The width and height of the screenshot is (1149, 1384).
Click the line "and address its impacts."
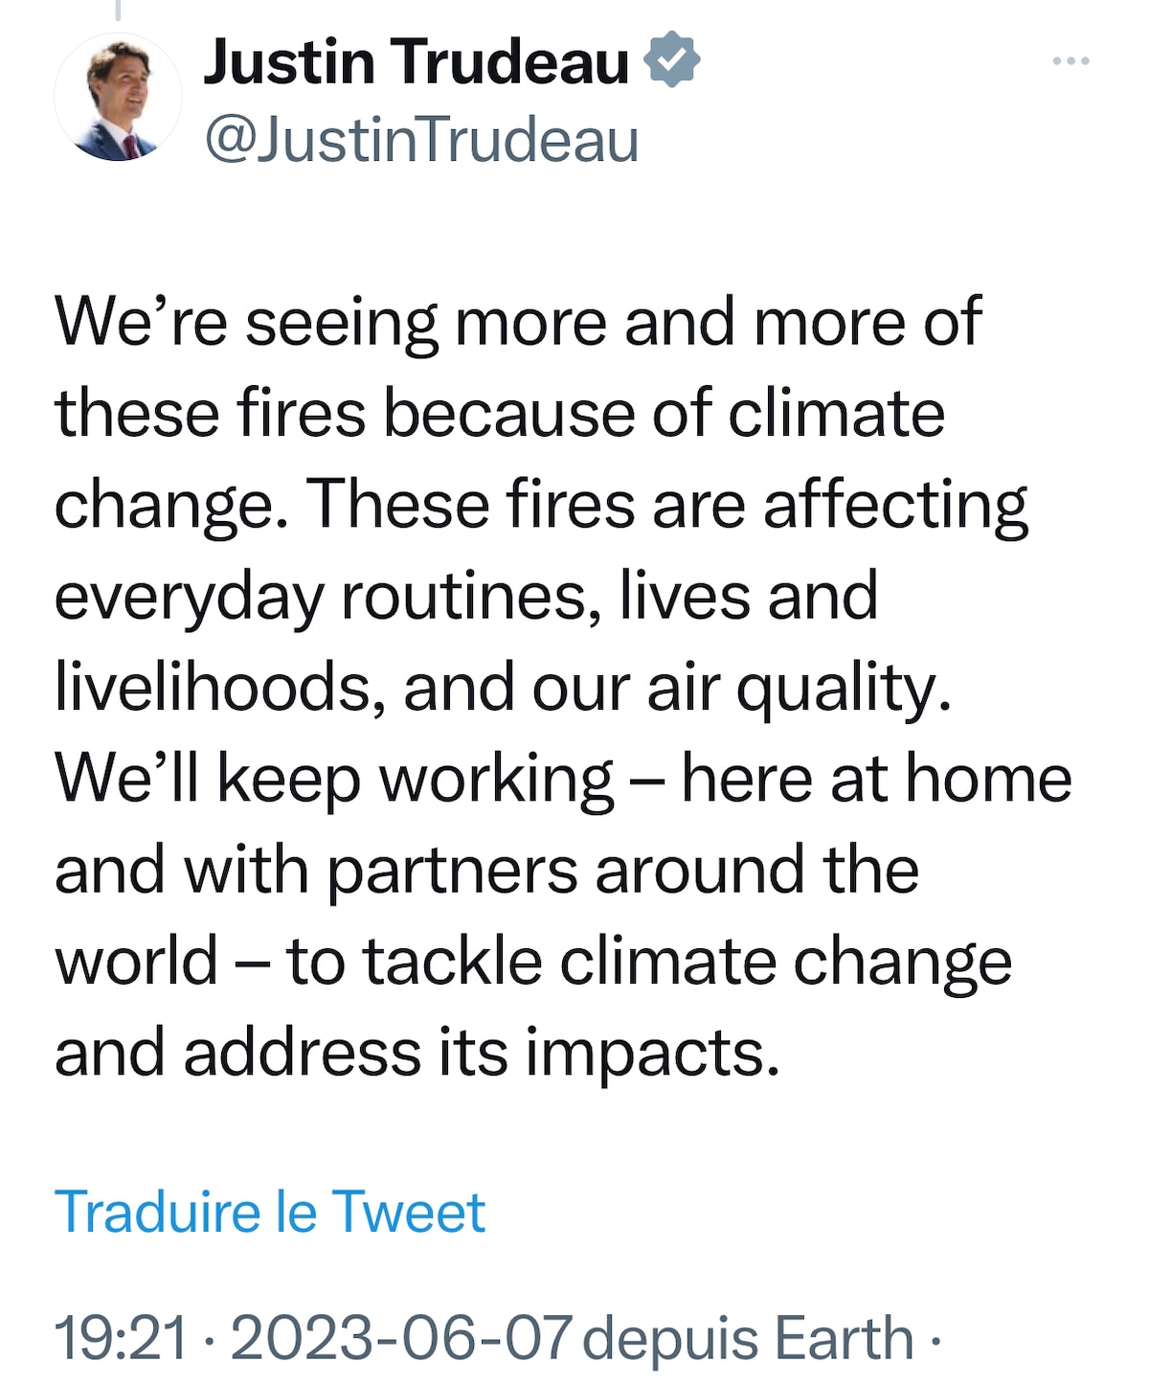click(417, 1054)
